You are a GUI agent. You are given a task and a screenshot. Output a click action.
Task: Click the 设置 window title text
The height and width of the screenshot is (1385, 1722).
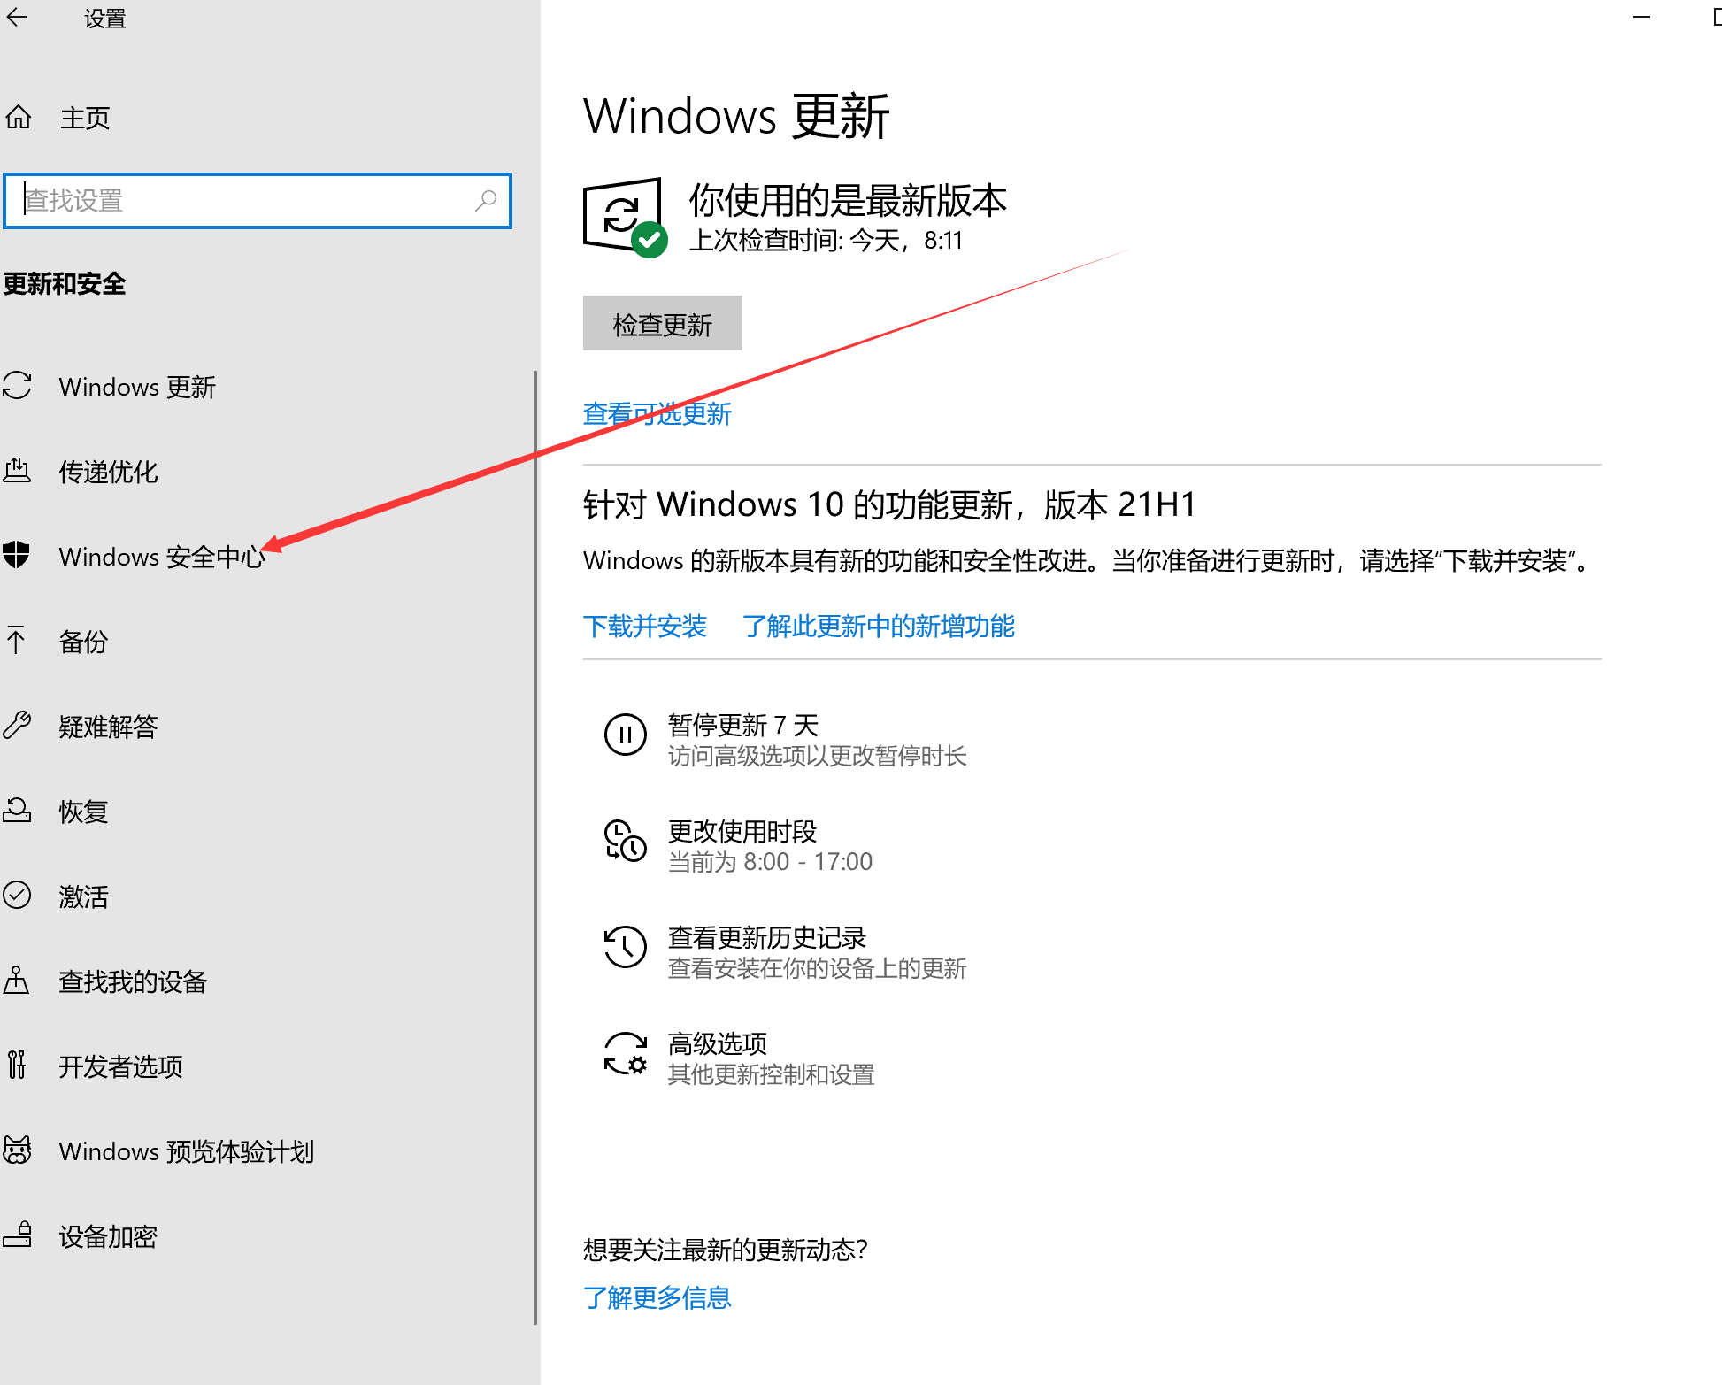pos(104,19)
